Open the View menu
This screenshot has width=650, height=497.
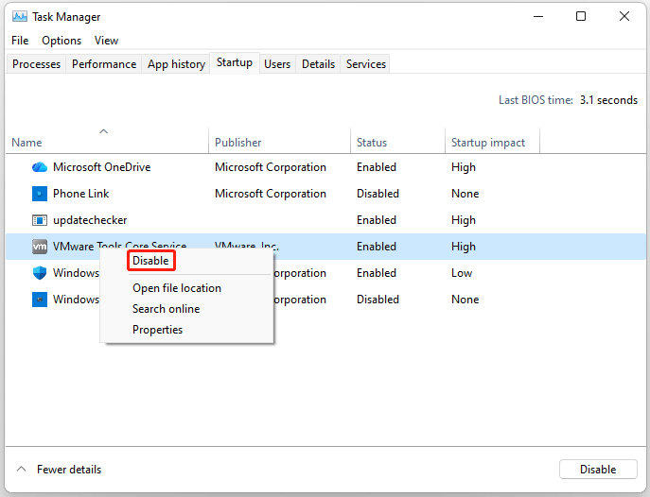click(106, 41)
